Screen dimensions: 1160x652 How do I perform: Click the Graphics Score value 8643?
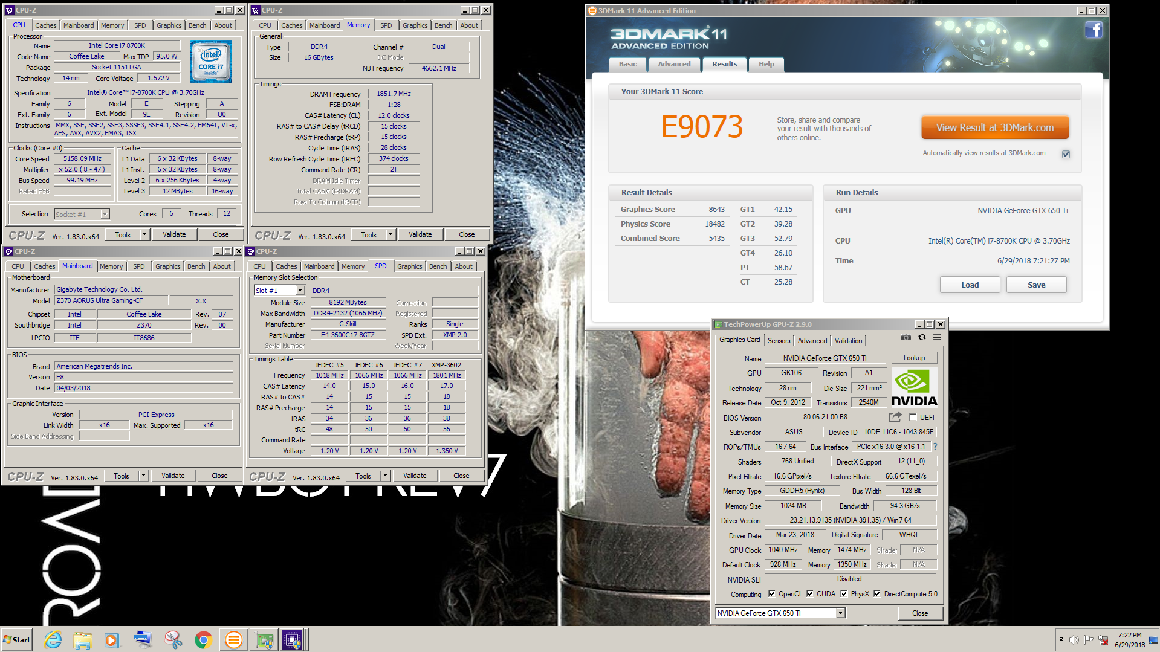tap(716, 210)
